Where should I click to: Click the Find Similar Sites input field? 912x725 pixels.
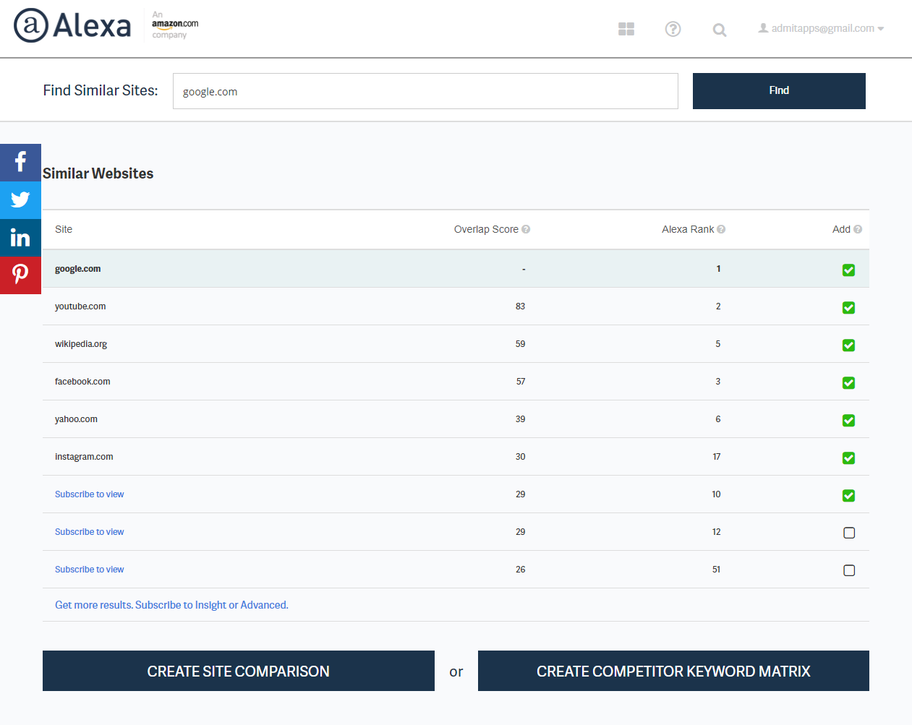point(425,91)
